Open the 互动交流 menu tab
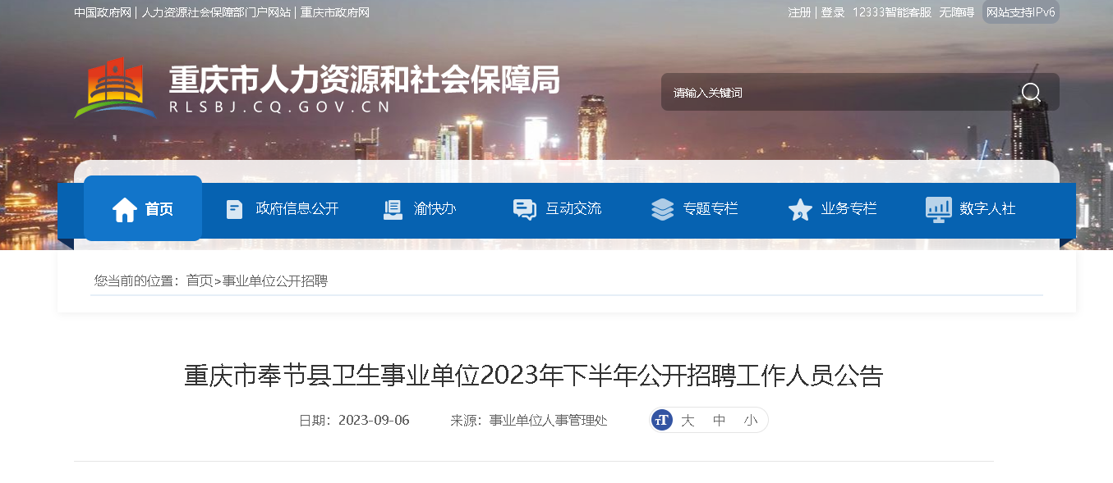This screenshot has height=483, width=1113. click(557, 209)
